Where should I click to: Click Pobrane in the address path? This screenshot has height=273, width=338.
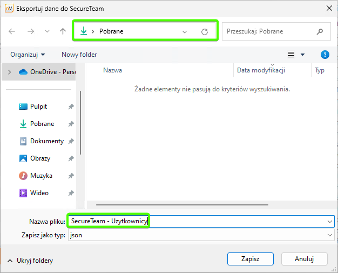[111, 31]
